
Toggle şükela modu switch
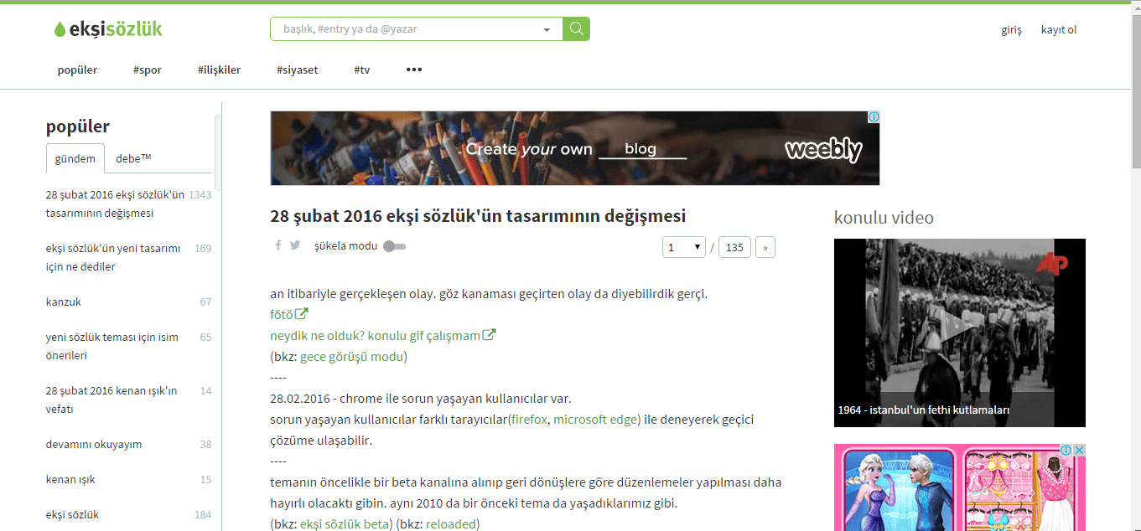click(x=393, y=246)
